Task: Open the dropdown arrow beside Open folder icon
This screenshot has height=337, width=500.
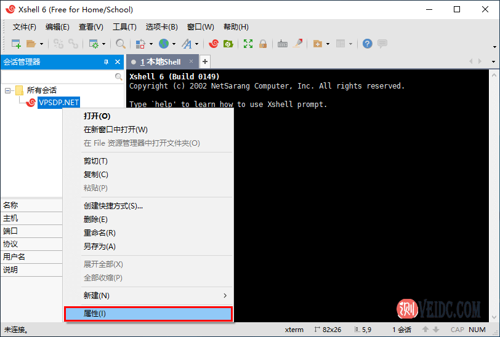Action: click(x=41, y=44)
